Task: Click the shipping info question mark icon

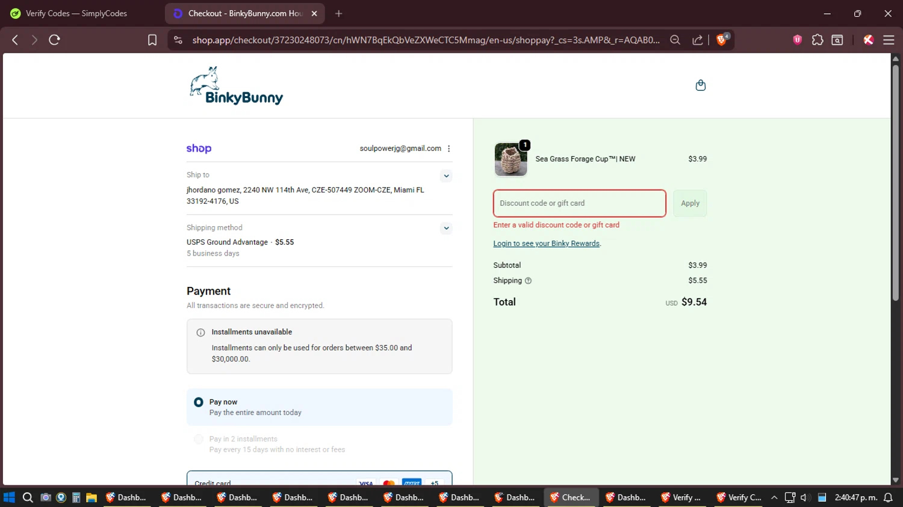Action: 528,281
